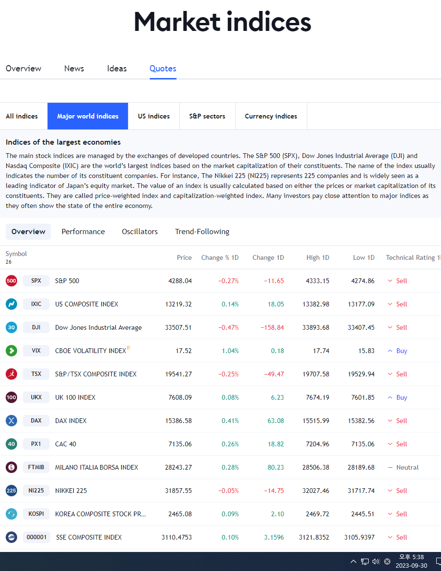This screenshot has height=571, width=441.
Task: Click the green VIX logo icon
Action: click(x=11, y=351)
